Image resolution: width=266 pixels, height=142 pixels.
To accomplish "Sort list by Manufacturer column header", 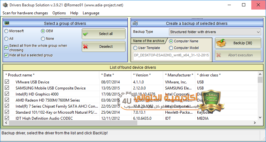I will [x=179, y=75].
